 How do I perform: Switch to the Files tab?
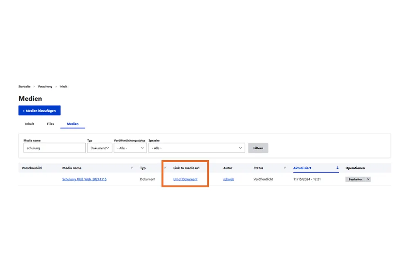point(50,124)
